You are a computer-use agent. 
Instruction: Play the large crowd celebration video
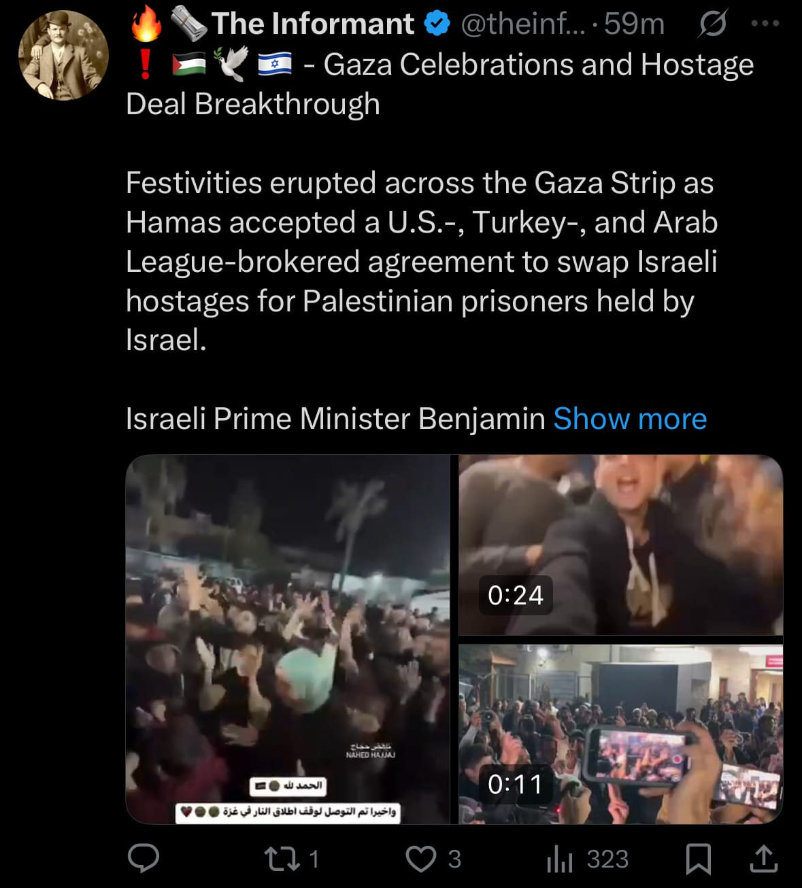[x=288, y=639]
